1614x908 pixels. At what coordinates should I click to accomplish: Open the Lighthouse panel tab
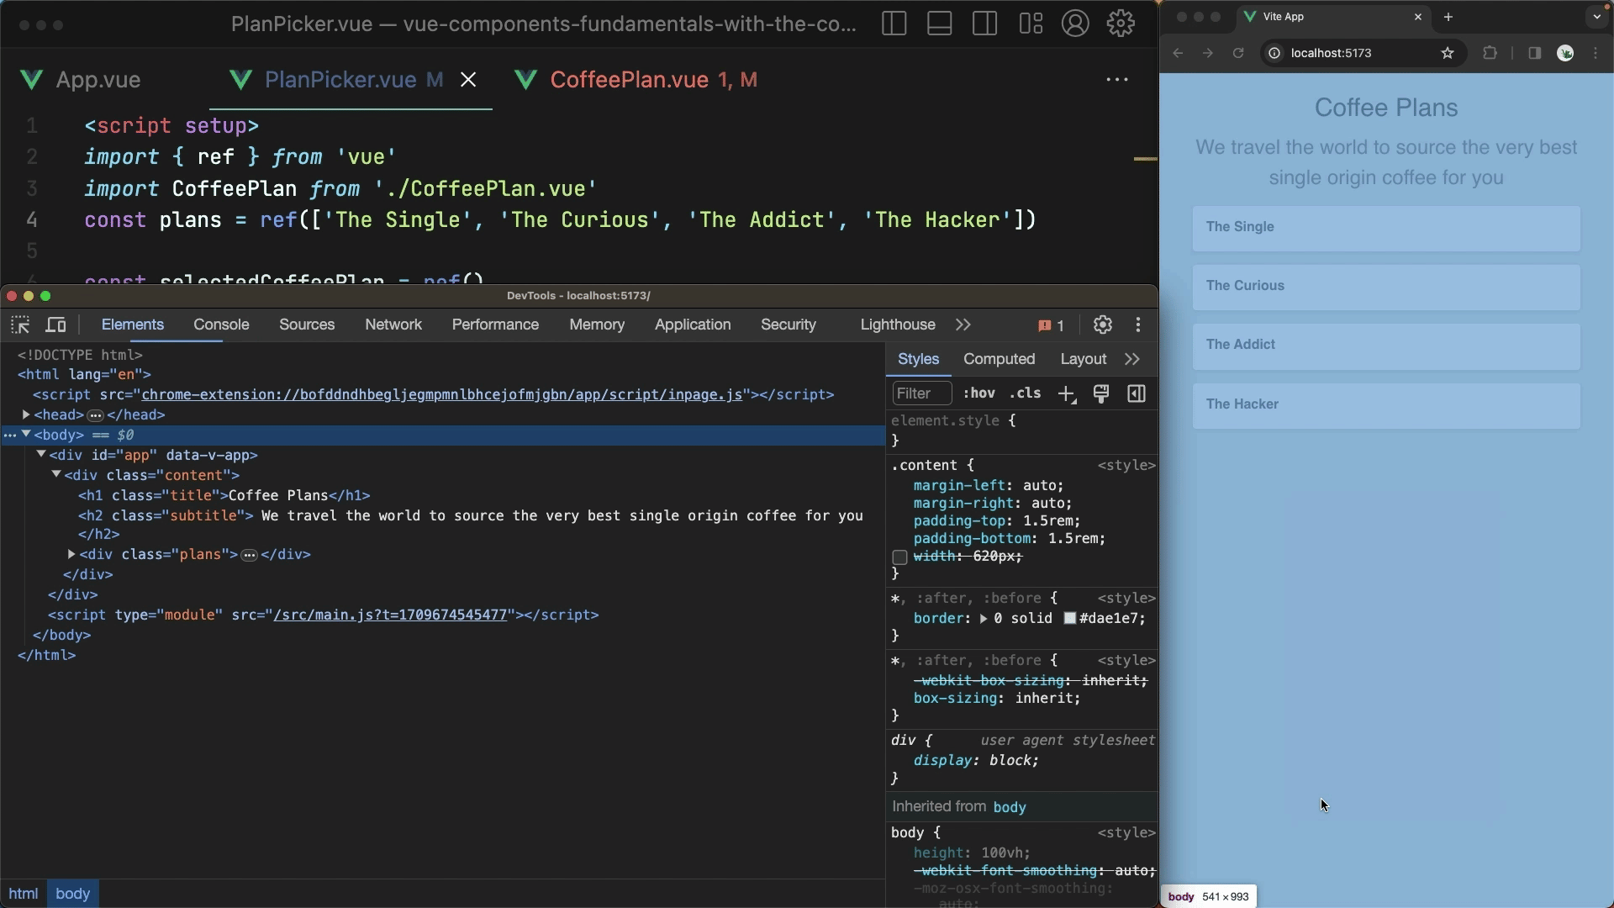[898, 325]
